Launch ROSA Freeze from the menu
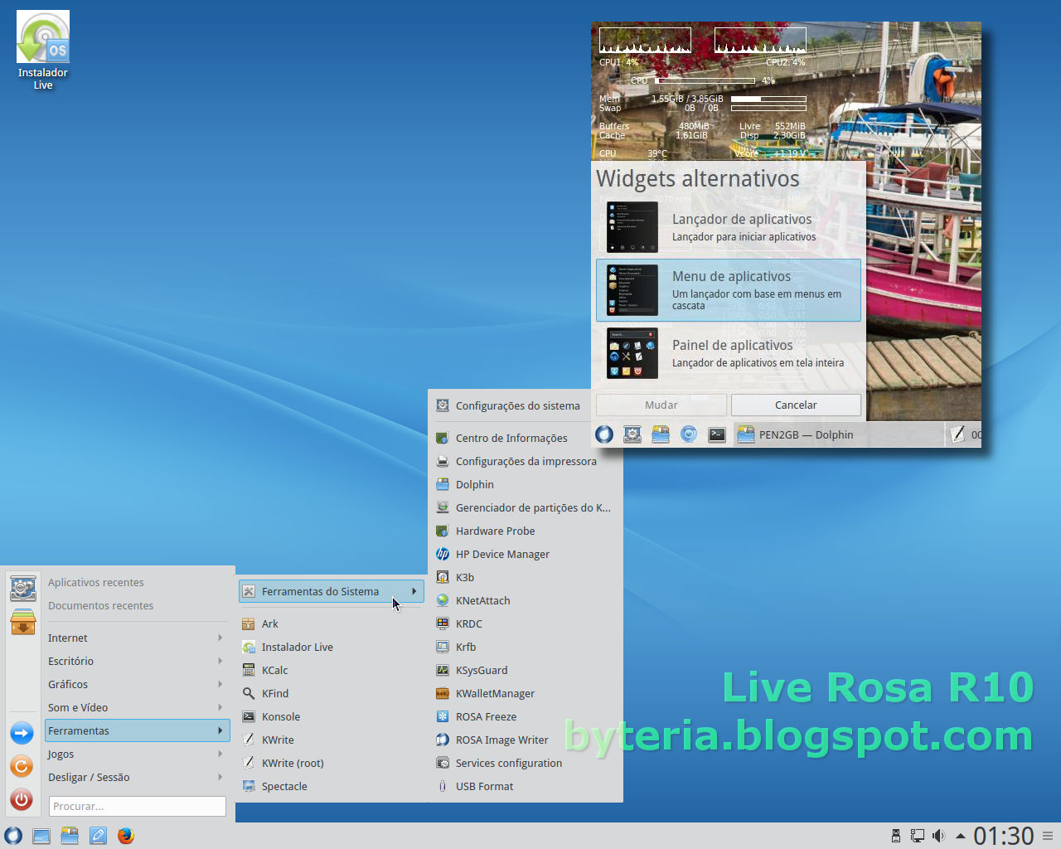The width and height of the screenshot is (1061, 849). coord(485,716)
